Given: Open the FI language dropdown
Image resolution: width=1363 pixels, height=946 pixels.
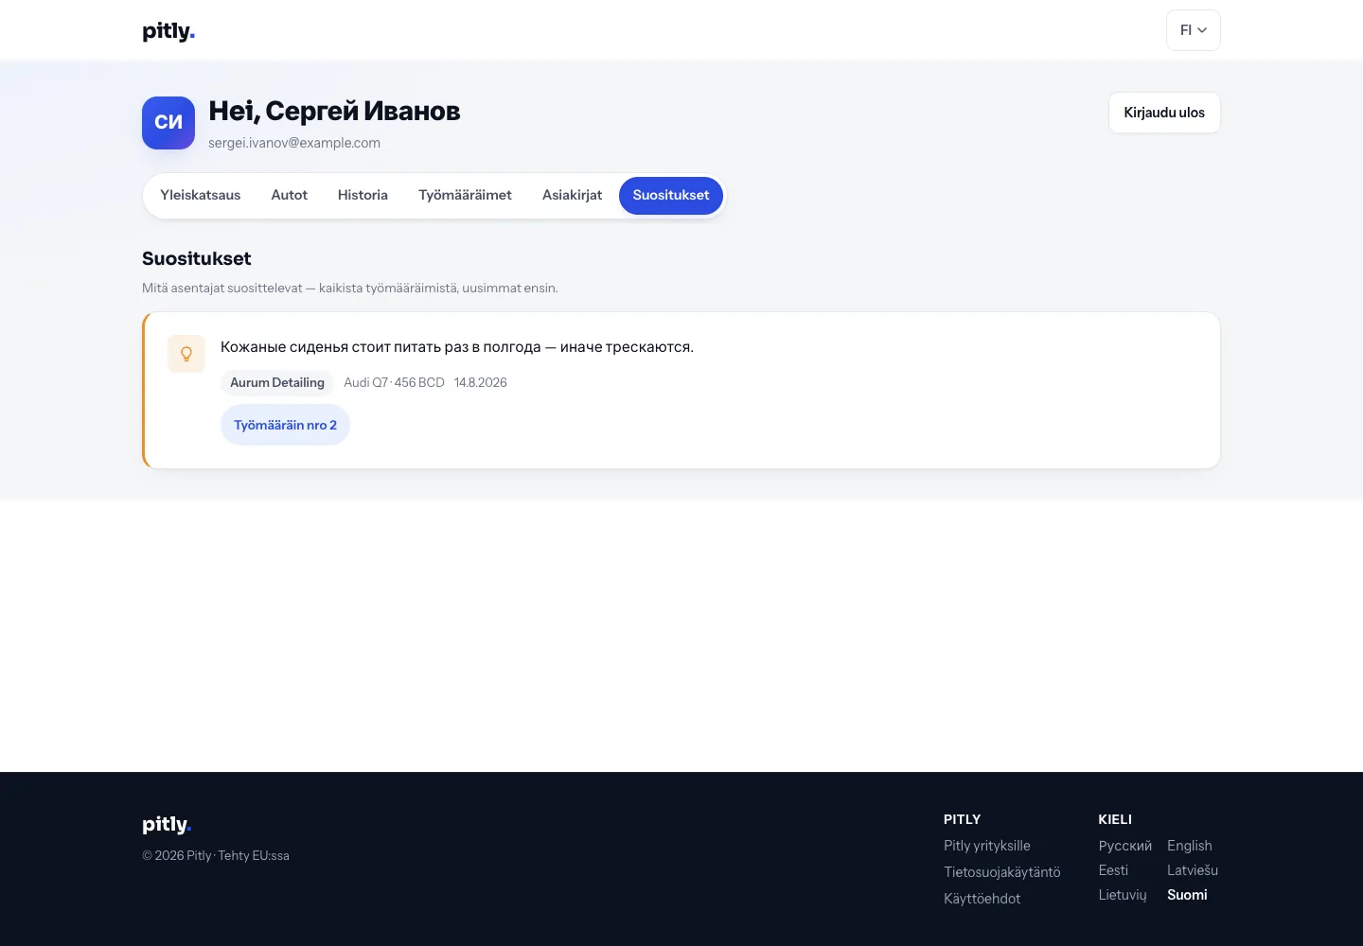Looking at the screenshot, I should [1193, 30].
